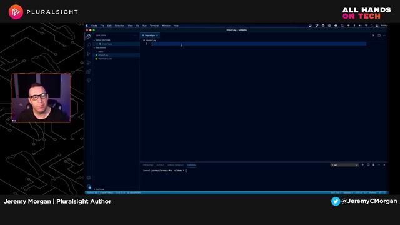Image resolution: width=400 pixels, height=225 pixels.
Task: Focus the terminal prompt input
Action: (186, 171)
